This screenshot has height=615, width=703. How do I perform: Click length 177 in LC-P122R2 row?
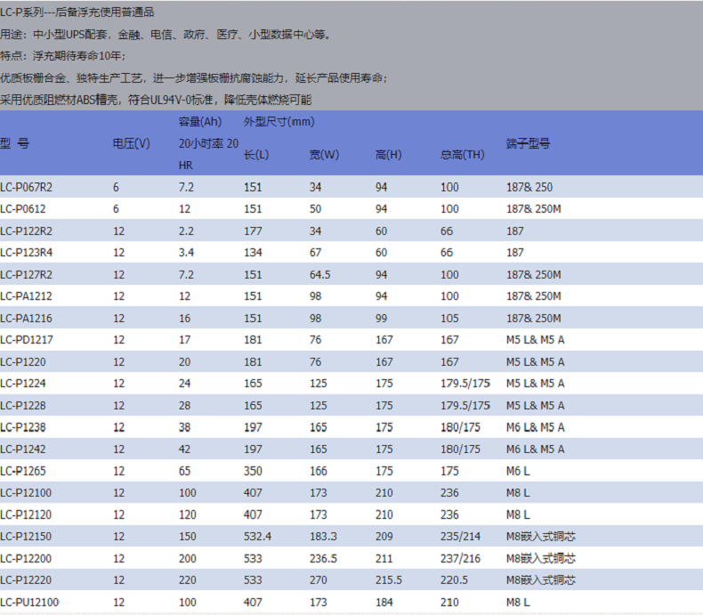click(253, 231)
